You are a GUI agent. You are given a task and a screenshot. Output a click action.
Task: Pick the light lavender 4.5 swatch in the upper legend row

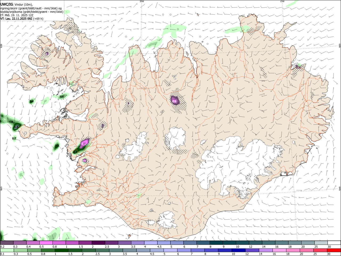pos(164,243)
